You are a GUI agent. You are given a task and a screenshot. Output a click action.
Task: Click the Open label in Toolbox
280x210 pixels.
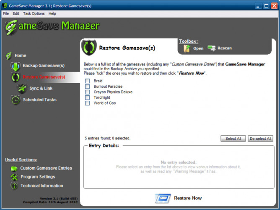pos(198,48)
